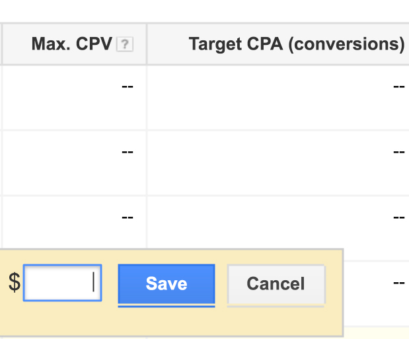Click the first row Max. CPV cell

[x=127, y=87]
